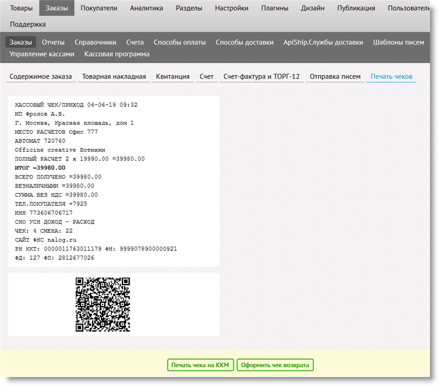Switch to Отправка писем tab
This screenshot has height=386, width=439.
point(335,77)
